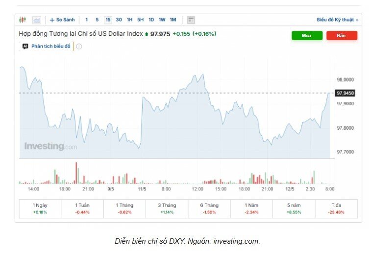Choose the 1H interval

[129, 20]
